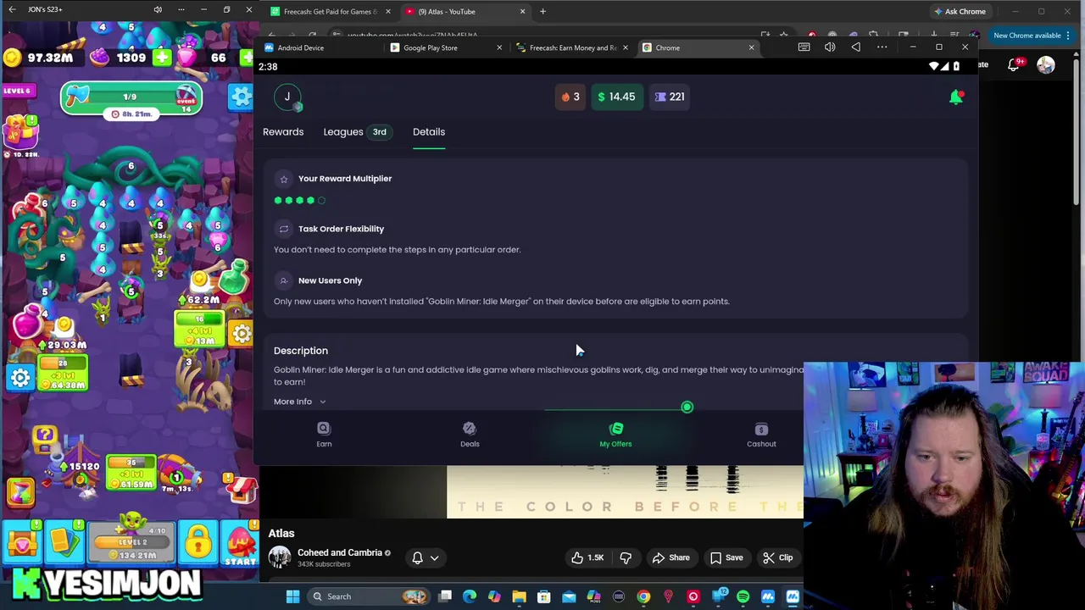This screenshot has height=610, width=1085.
Task: Click the emulator back triangle icon
Action: (855, 47)
